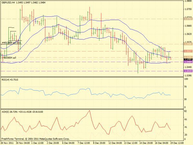Click the 7 Dec 12:00 time label
The width and height of the screenshot is (193, 145).
coord(84,143)
